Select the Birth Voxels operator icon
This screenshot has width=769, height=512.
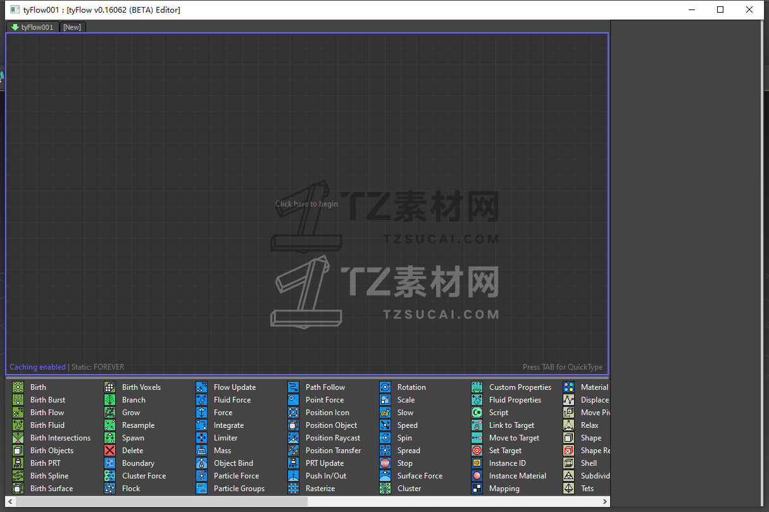pyautogui.click(x=109, y=387)
